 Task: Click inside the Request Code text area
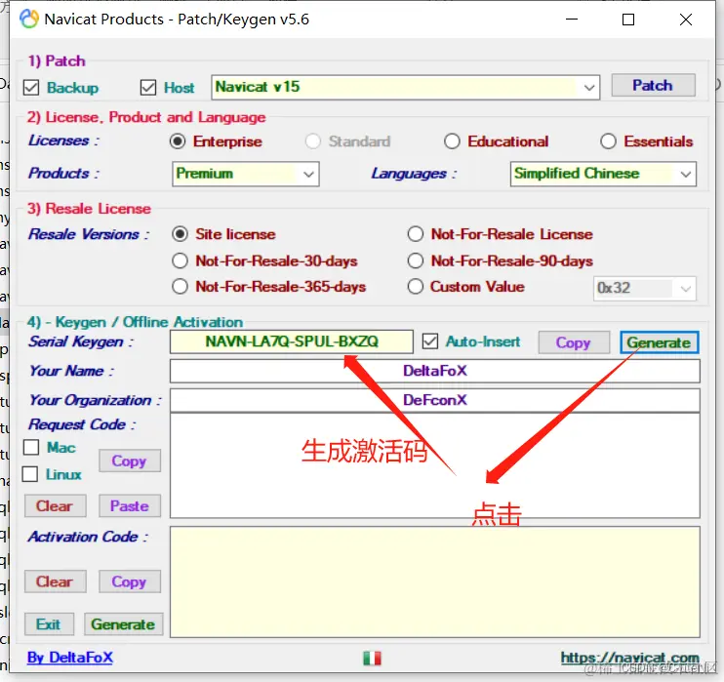(435, 466)
